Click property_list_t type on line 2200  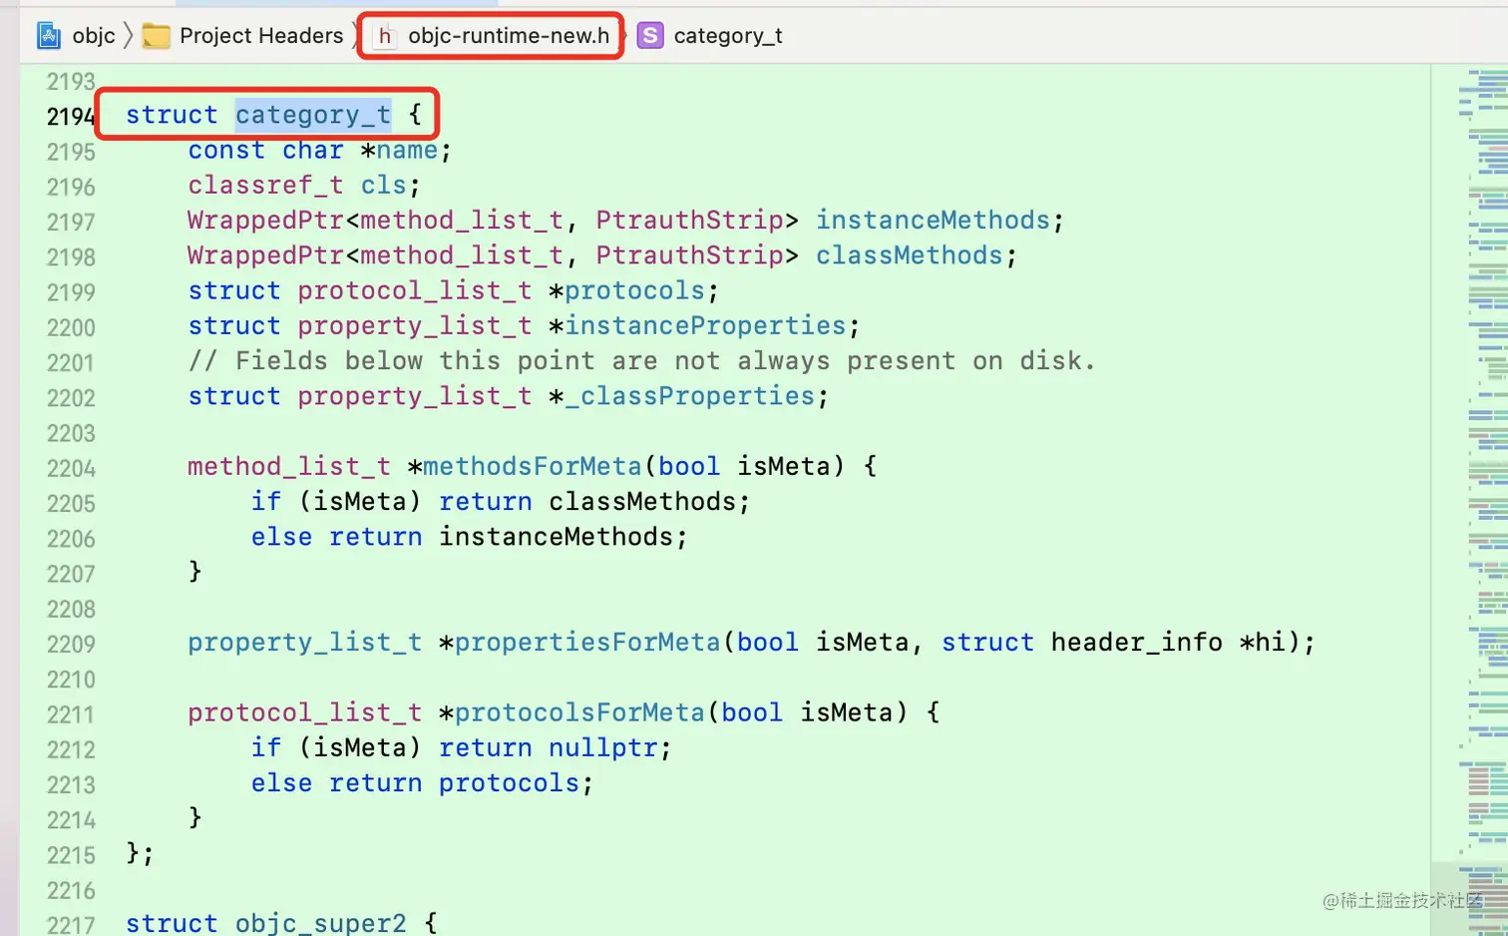tap(414, 325)
